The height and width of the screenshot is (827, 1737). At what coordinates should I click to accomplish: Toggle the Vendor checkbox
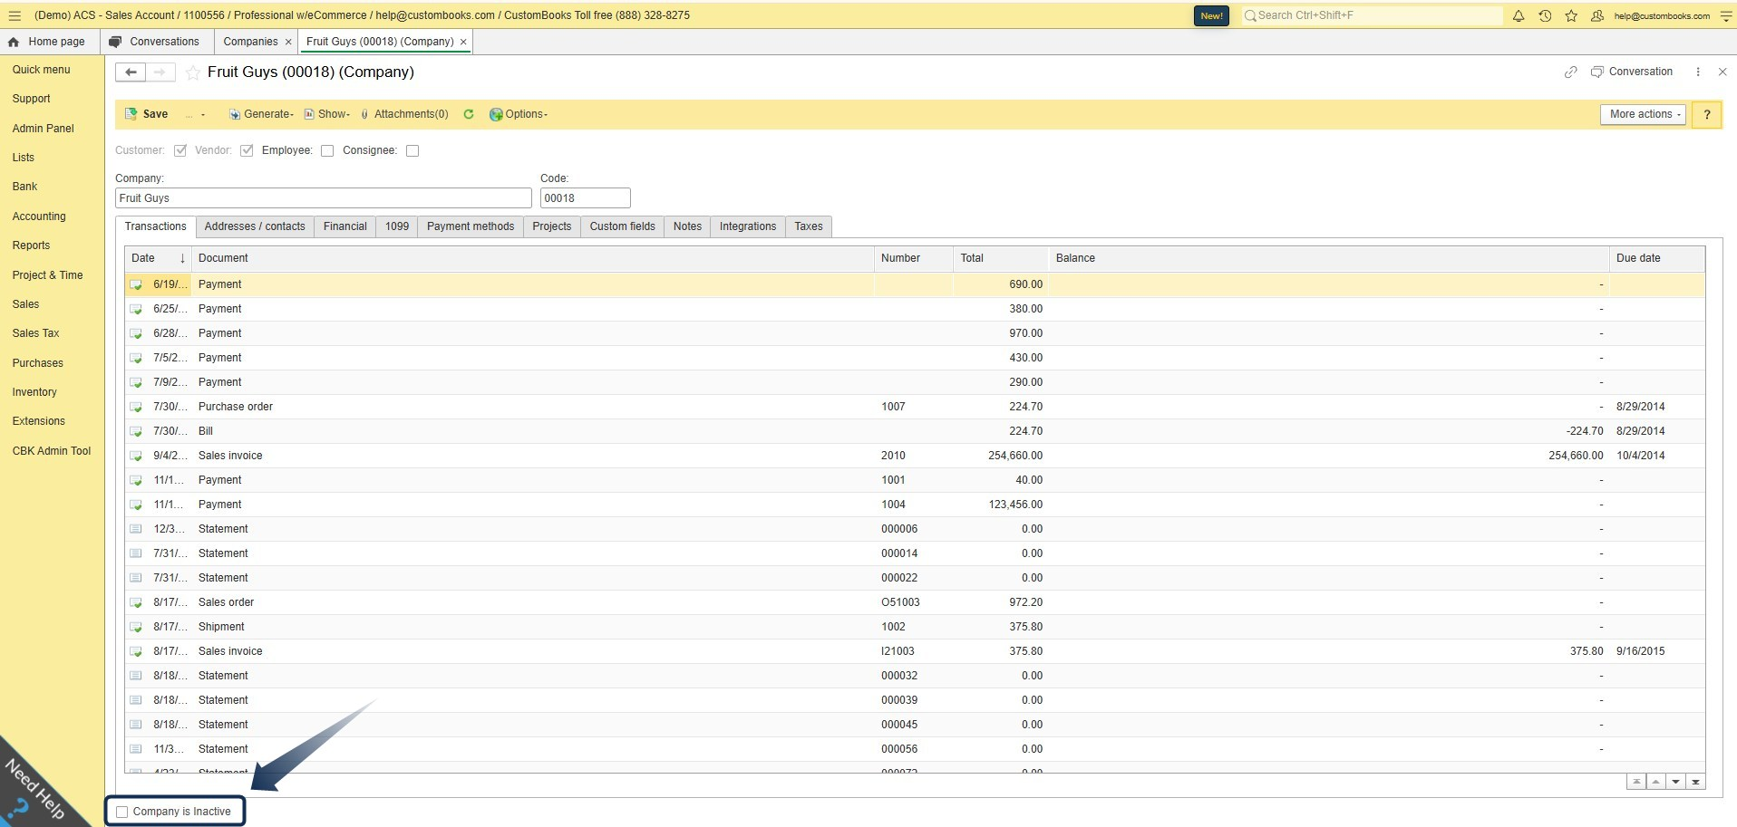tap(247, 150)
